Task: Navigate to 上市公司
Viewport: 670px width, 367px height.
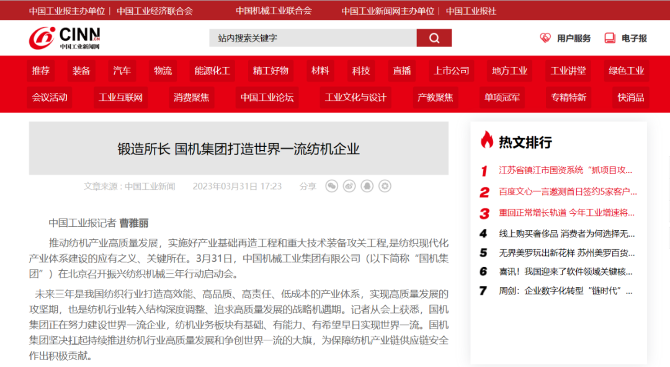Action: [x=451, y=71]
